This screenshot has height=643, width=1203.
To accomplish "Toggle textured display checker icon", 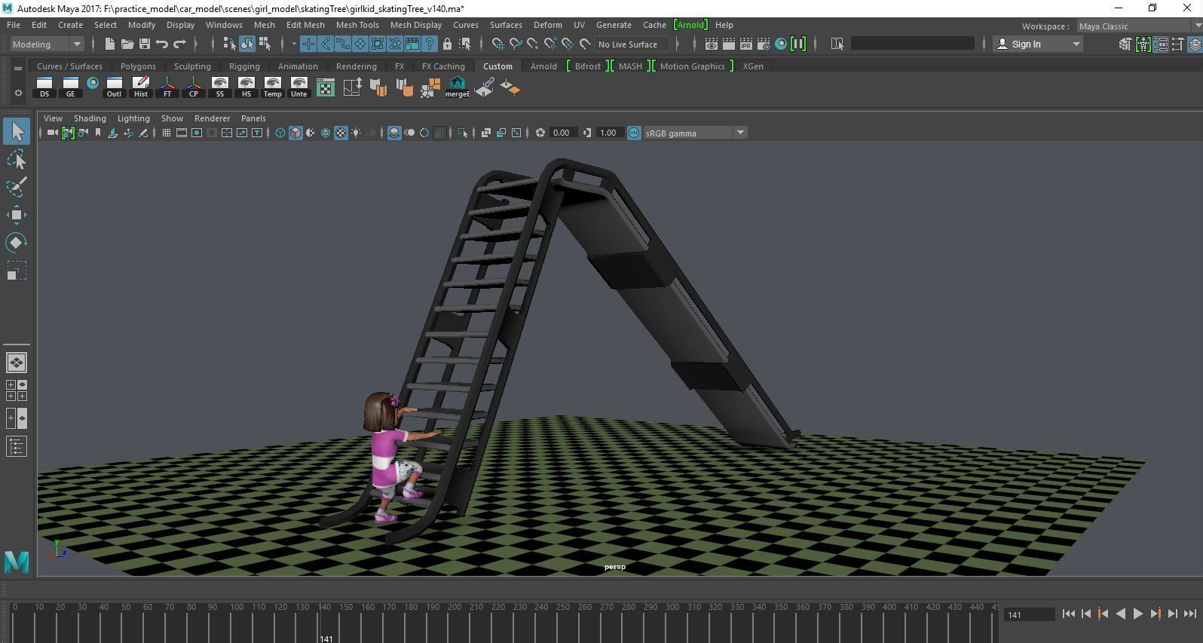I will pos(341,133).
